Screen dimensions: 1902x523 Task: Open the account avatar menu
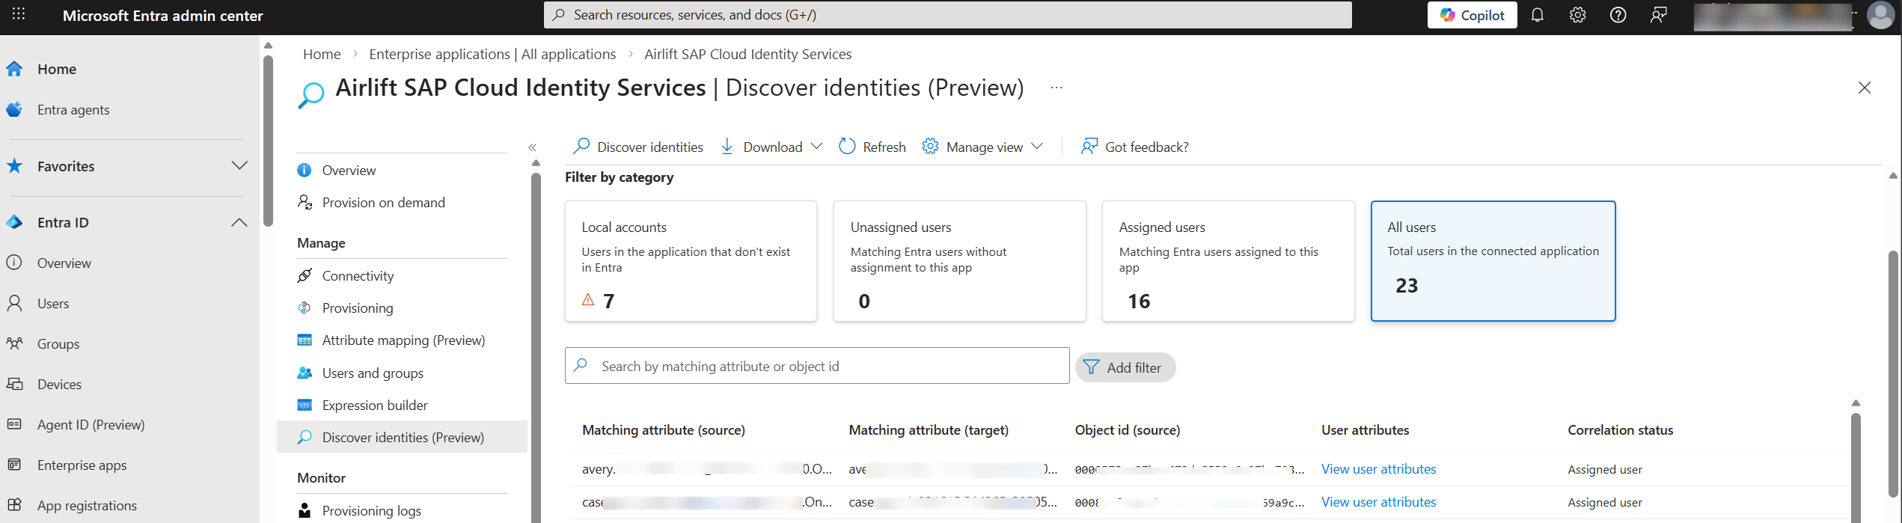click(x=1880, y=15)
